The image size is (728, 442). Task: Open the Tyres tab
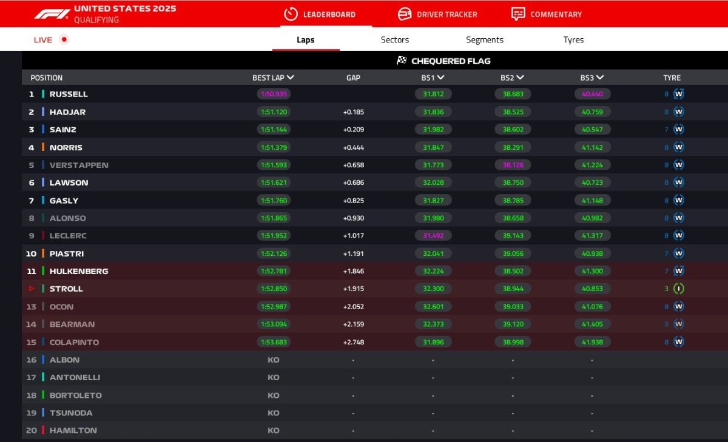[573, 40]
